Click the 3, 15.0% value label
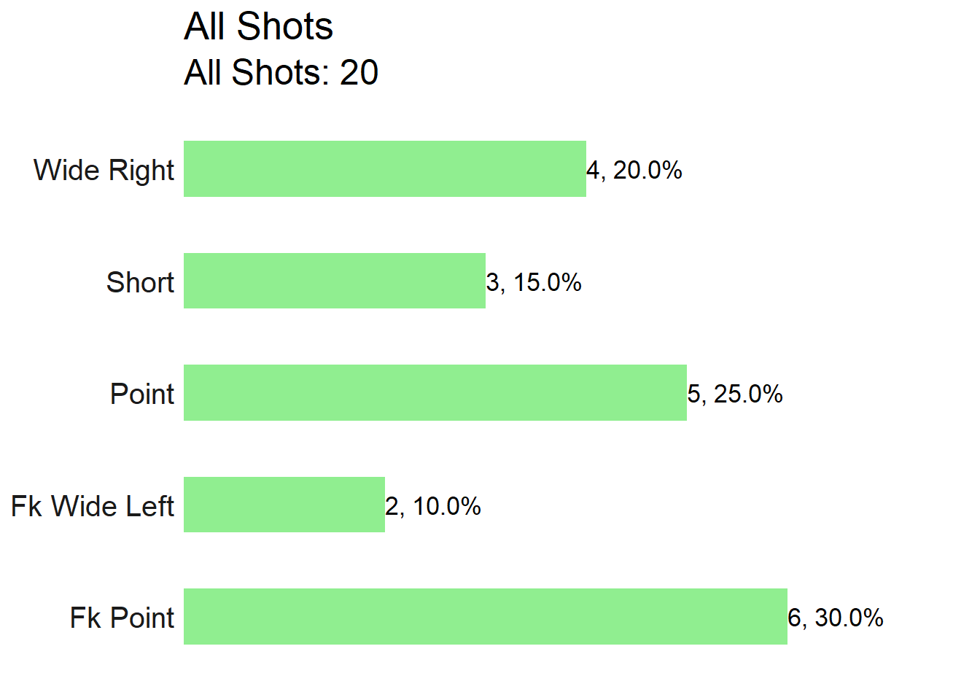The height and width of the screenshot is (700, 980). (534, 282)
